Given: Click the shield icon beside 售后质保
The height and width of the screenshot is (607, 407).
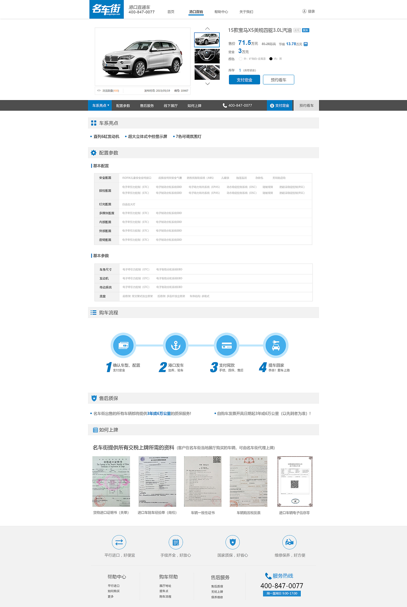Looking at the screenshot, I should [x=94, y=398].
